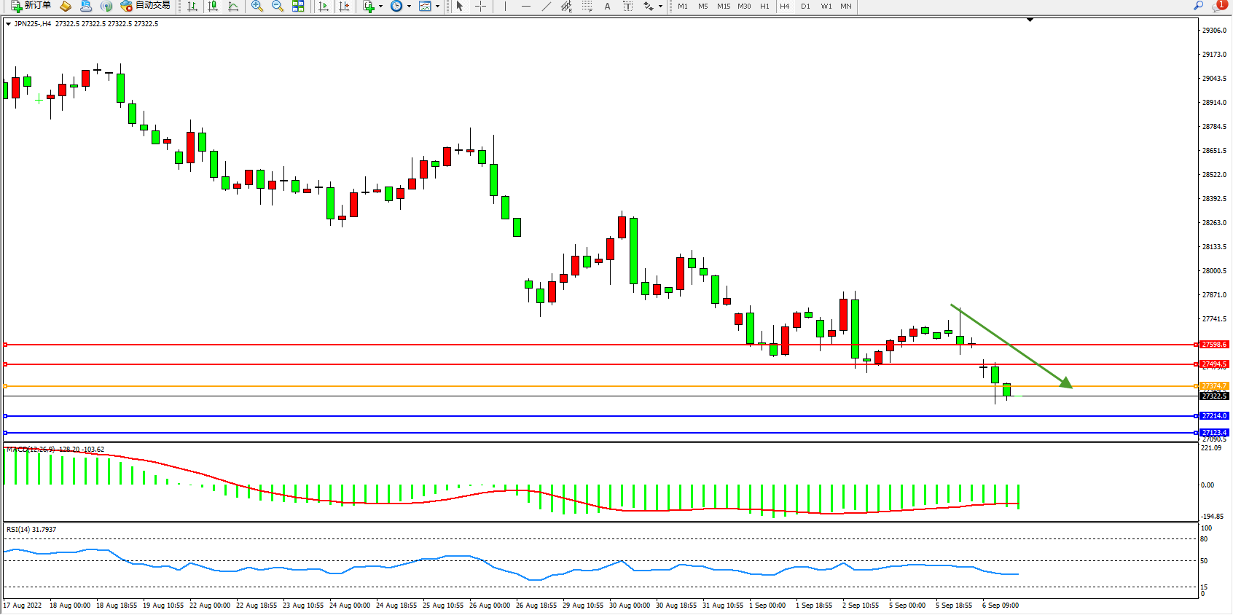Select the crosshair cursor tool
1233x615 pixels.
481,6
